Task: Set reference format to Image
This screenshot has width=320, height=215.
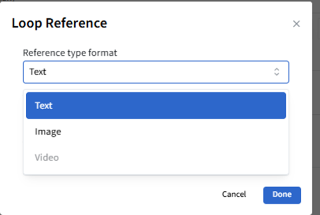Action: (48, 132)
